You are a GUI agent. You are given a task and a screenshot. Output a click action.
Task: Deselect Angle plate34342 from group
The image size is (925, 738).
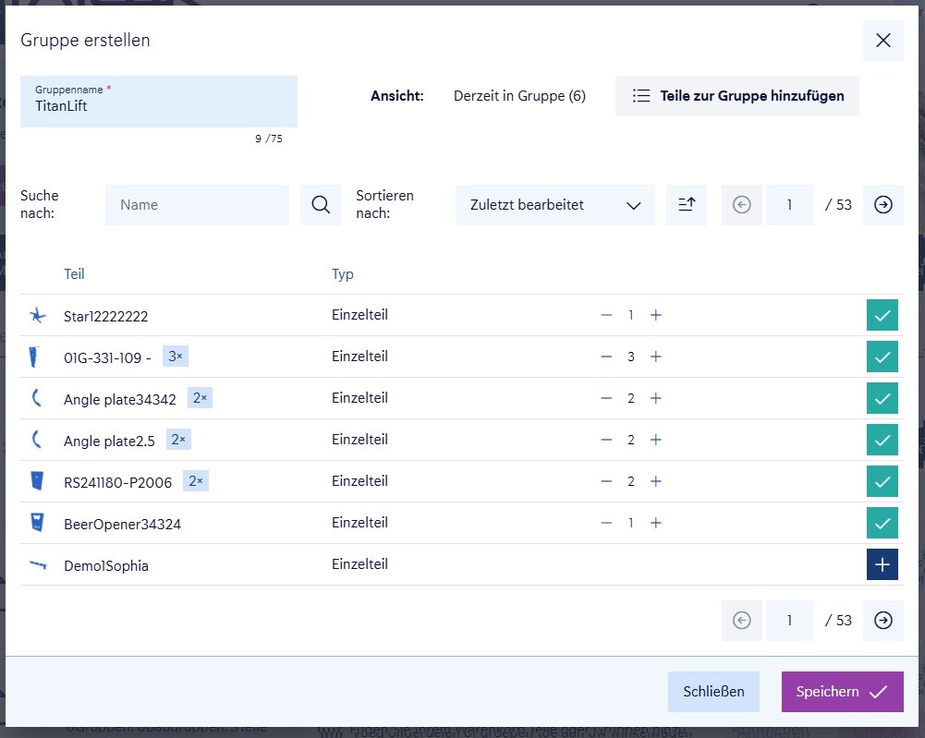pyautogui.click(x=882, y=398)
